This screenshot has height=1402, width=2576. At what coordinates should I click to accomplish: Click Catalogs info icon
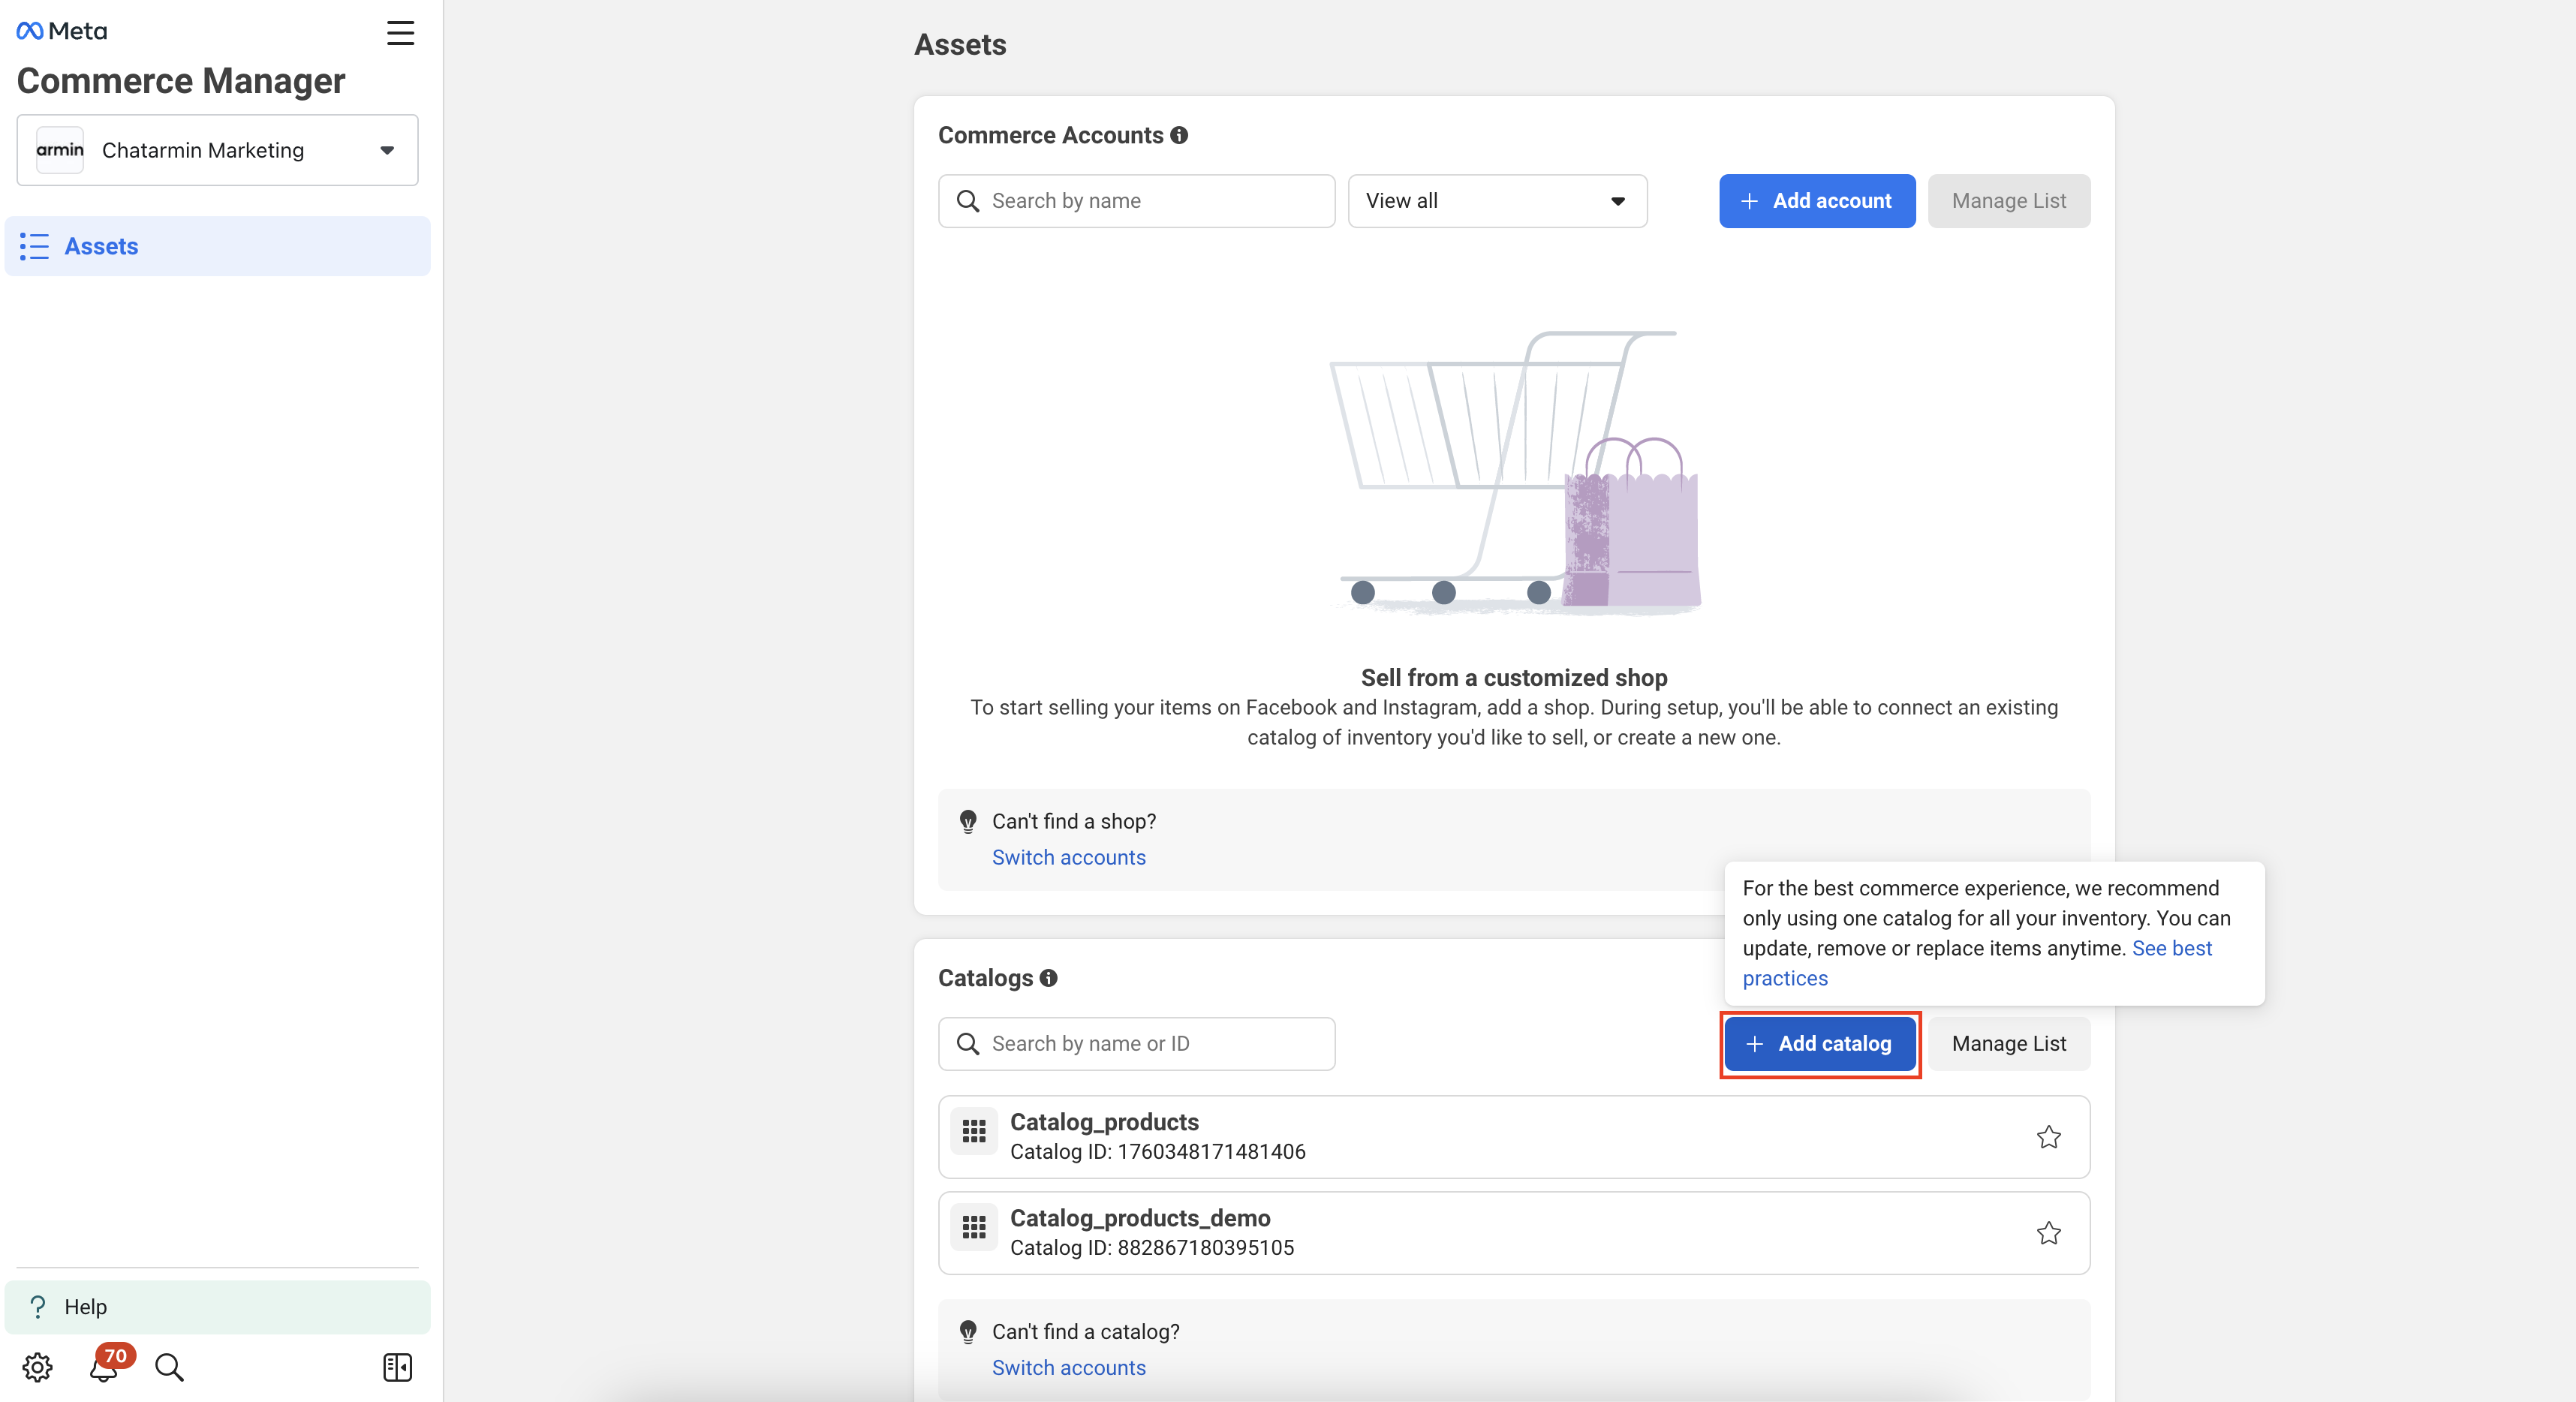(x=1048, y=977)
